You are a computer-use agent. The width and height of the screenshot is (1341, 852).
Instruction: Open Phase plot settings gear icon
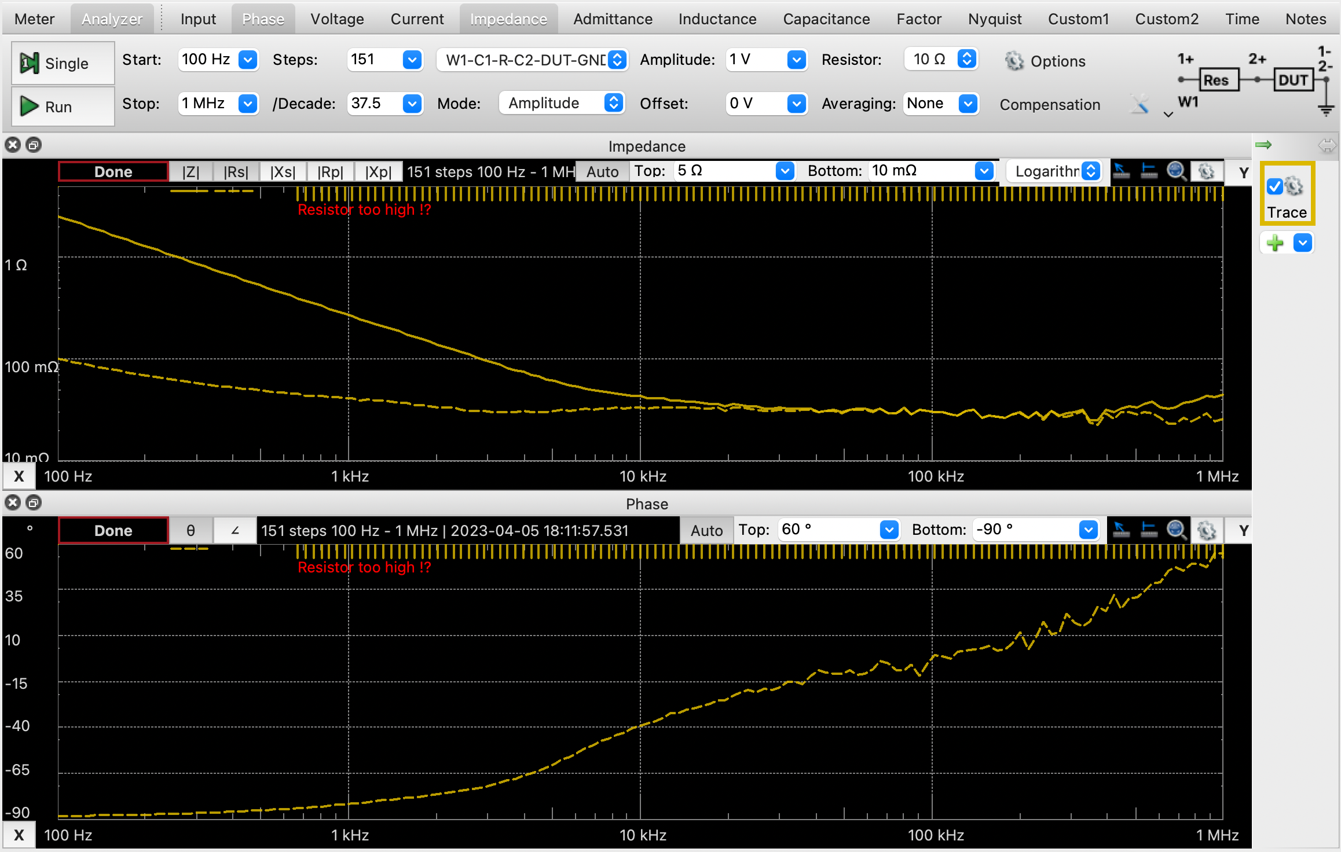pos(1207,530)
